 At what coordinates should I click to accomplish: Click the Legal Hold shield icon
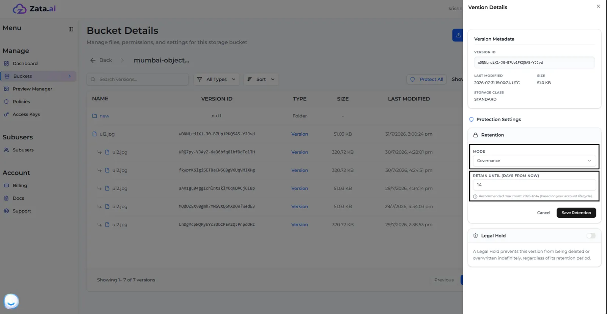475,236
